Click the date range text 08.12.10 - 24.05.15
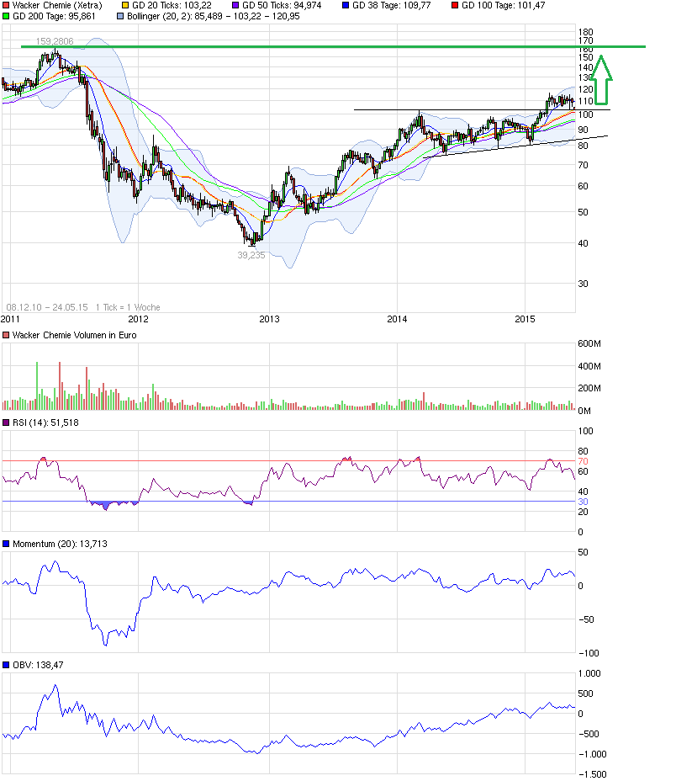 45,307
